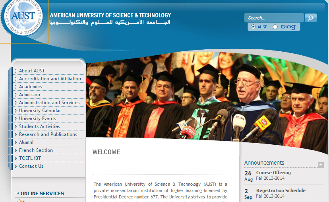
Task: Open the TOEFL iBT page
Action: click(30, 158)
